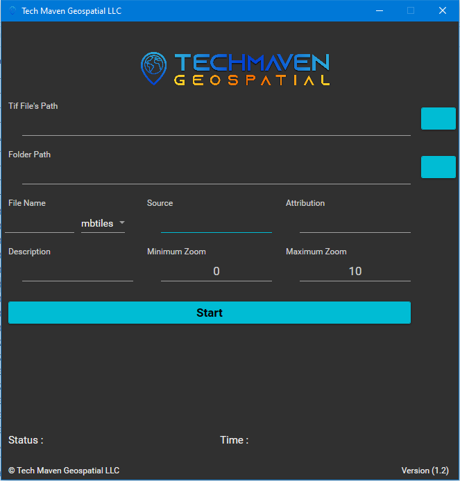This screenshot has height=481, width=460.
Task: Start the conversion with the Start button
Action: pos(210,313)
